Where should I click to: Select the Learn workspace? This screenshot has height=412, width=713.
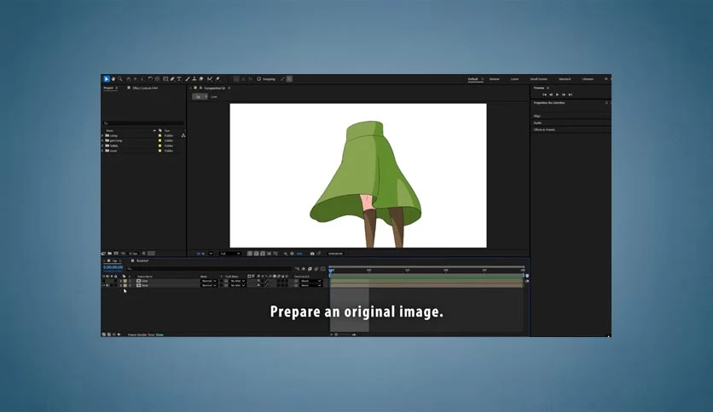(514, 79)
